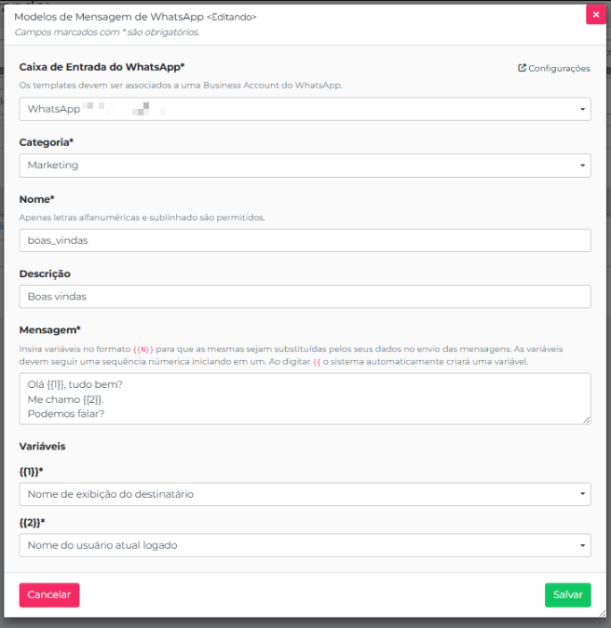Viewport: 611px width, 628px height.
Task: Click the Mensagem textarea resize handle
Action: pyautogui.click(x=587, y=421)
